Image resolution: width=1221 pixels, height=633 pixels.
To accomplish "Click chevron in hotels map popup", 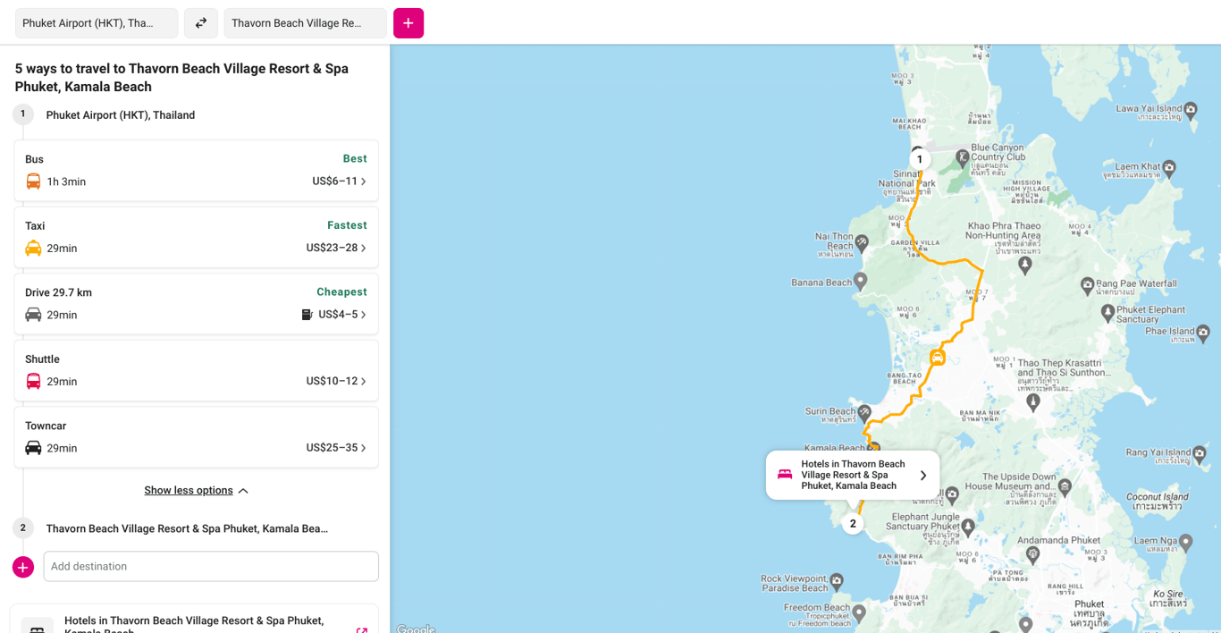I will coord(923,476).
